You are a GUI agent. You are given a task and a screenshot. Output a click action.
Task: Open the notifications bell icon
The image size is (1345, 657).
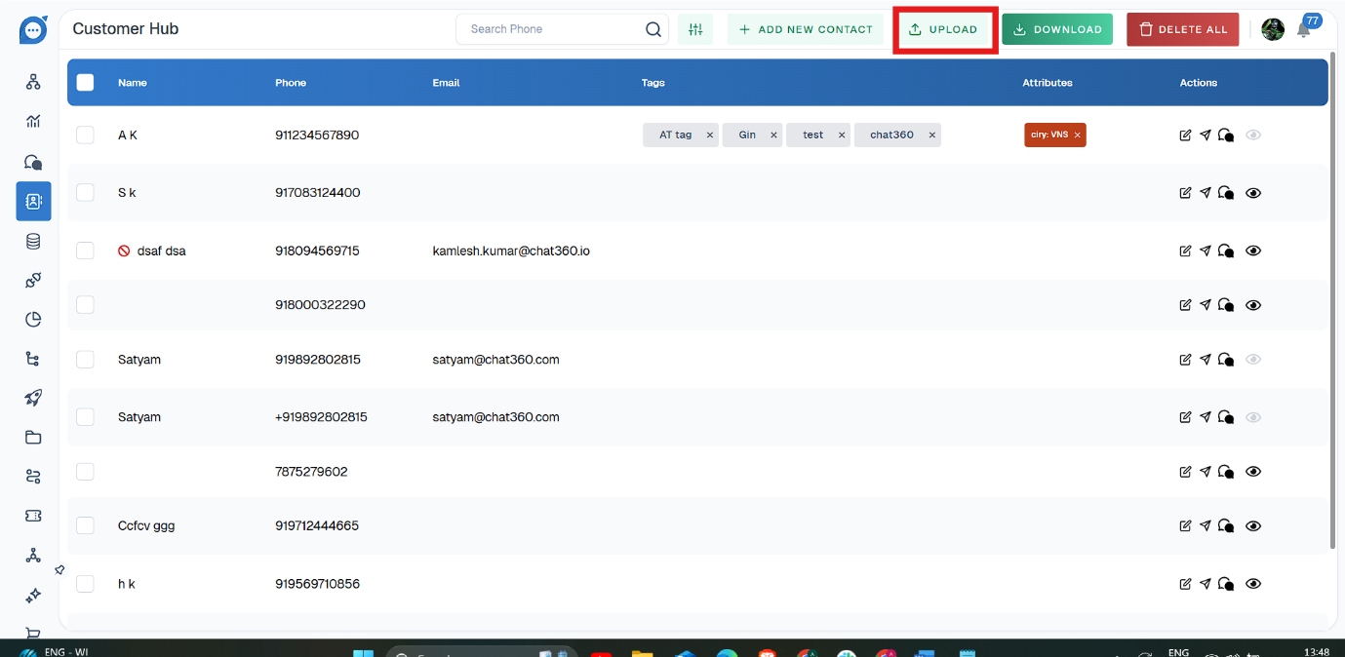(1303, 30)
